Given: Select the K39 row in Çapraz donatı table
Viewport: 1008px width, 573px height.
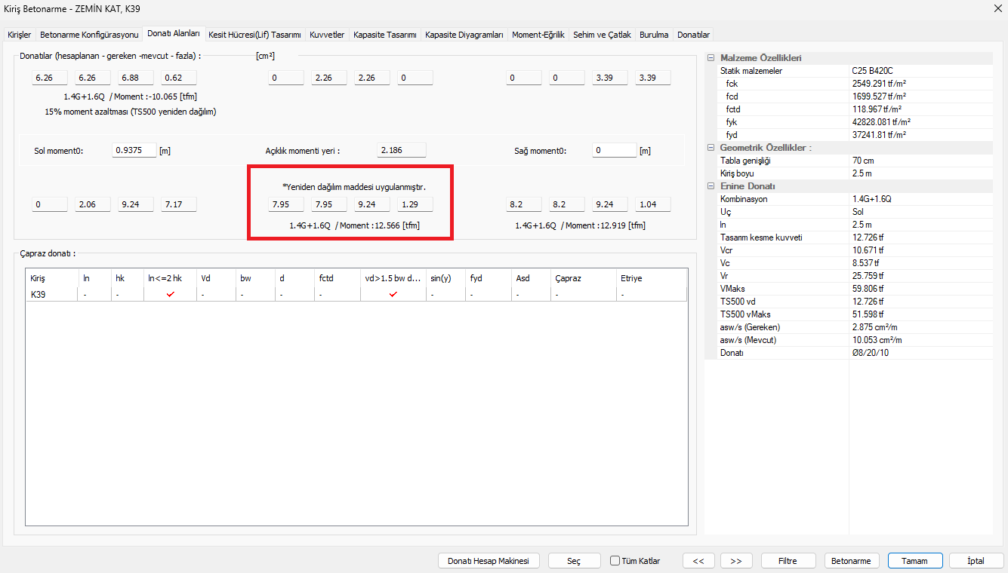Looking at the screenshot, I should [x=38, y=294].
